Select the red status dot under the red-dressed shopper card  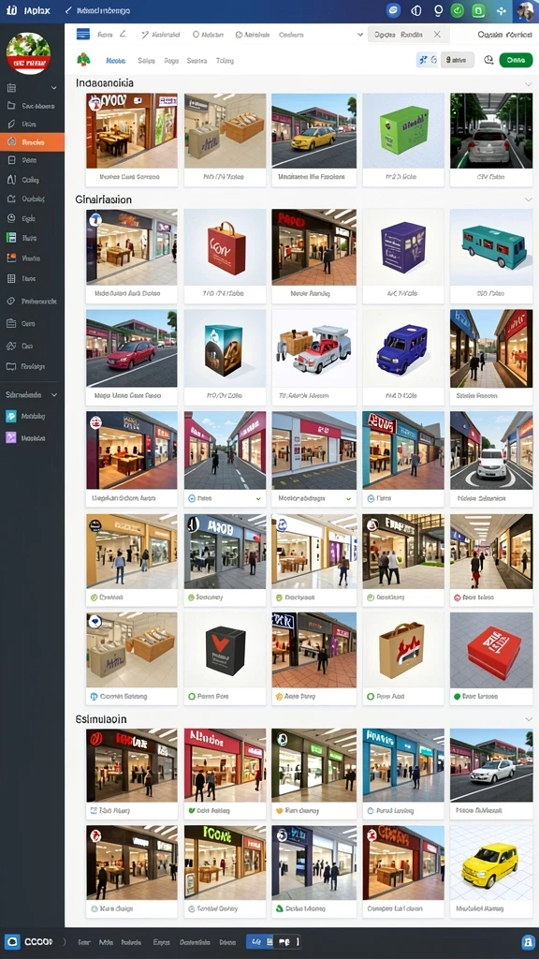coord(457,598)
